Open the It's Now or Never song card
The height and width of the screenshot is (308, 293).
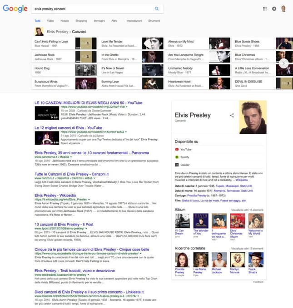click(131, 70)
